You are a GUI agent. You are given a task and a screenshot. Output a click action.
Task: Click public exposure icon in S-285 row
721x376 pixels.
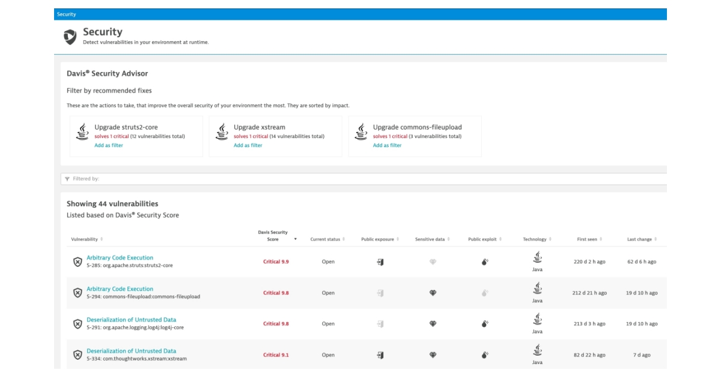(380, 262)
